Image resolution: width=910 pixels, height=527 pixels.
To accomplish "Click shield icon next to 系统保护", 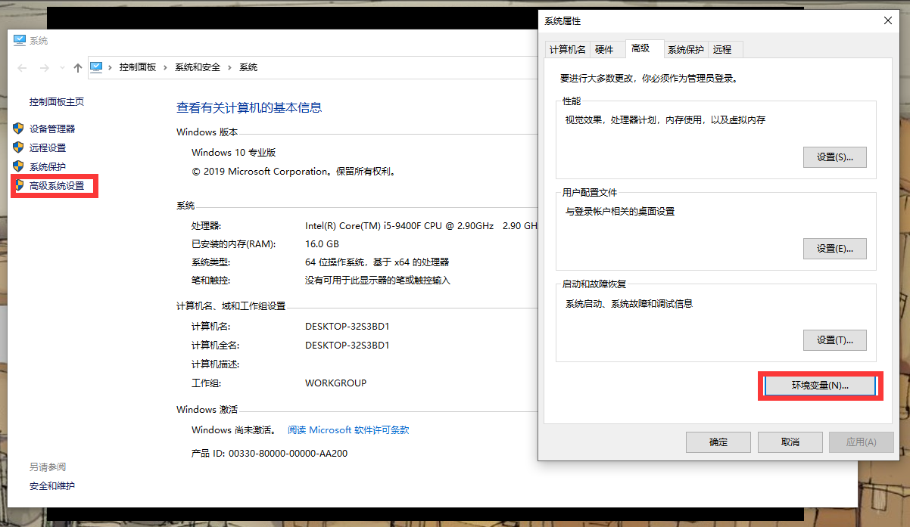I will [19, 166].
